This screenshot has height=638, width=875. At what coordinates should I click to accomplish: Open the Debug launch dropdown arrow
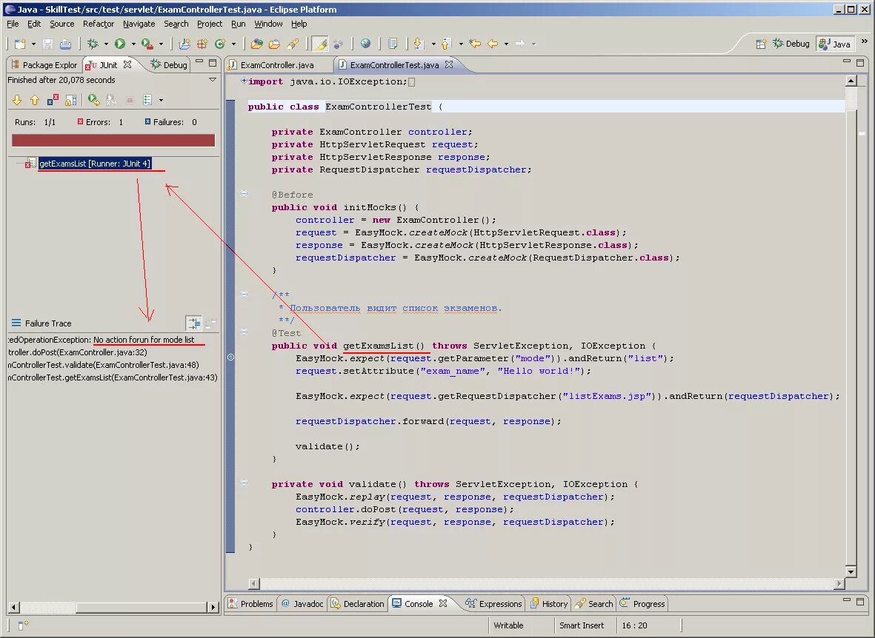click(x=106, y=44)
